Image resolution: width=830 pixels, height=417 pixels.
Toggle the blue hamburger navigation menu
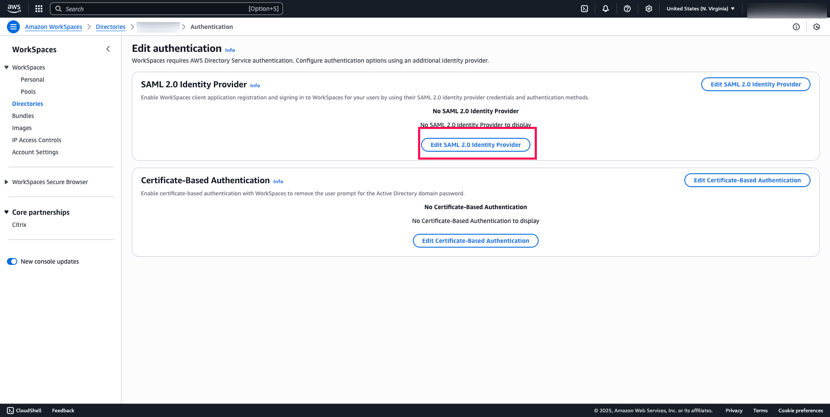[13, 27]
